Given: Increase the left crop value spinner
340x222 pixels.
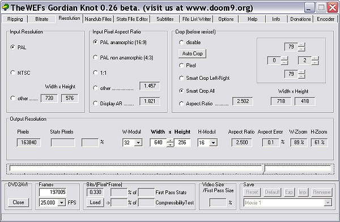Looking at the screenshot, I should point(284,58).
